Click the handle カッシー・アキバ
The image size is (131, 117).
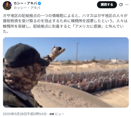click(x=27, y=8)
